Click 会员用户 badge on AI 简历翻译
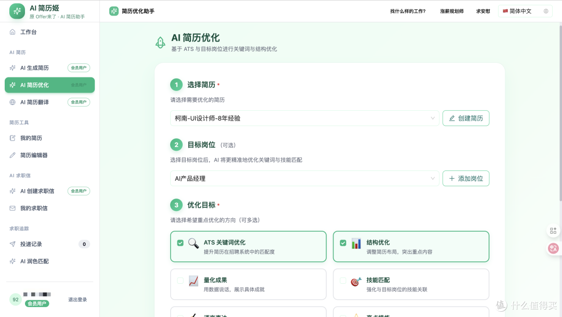This screenshot has height=317, width=562. pyautogui.click(x=79, y=102)
